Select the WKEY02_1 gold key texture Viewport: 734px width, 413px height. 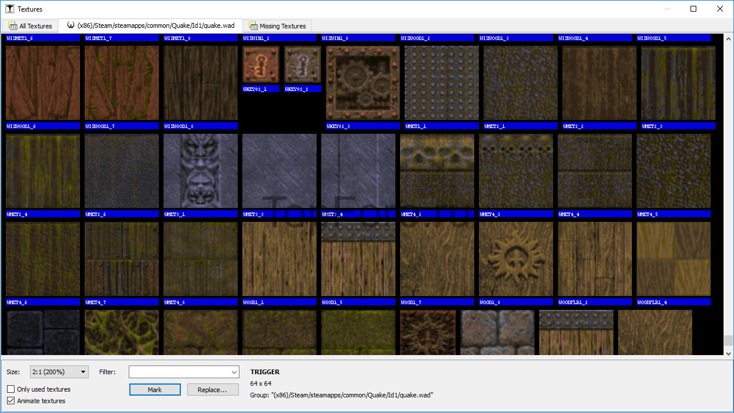[261, 64]
